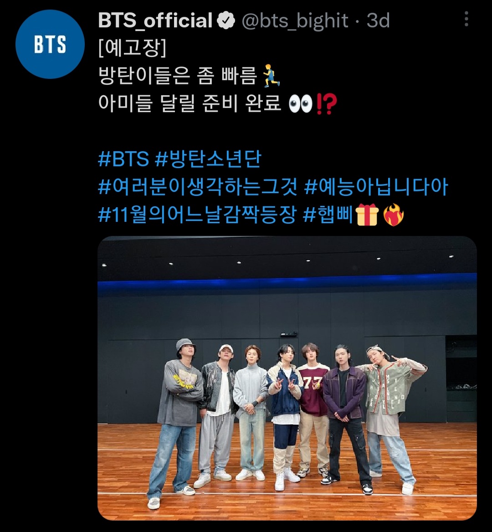
Task: Click the verified badge next to BTS_official
Action: (x=226, y=20)
